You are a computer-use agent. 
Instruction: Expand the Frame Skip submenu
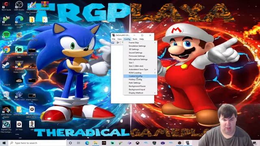click(x=140, y=43)
